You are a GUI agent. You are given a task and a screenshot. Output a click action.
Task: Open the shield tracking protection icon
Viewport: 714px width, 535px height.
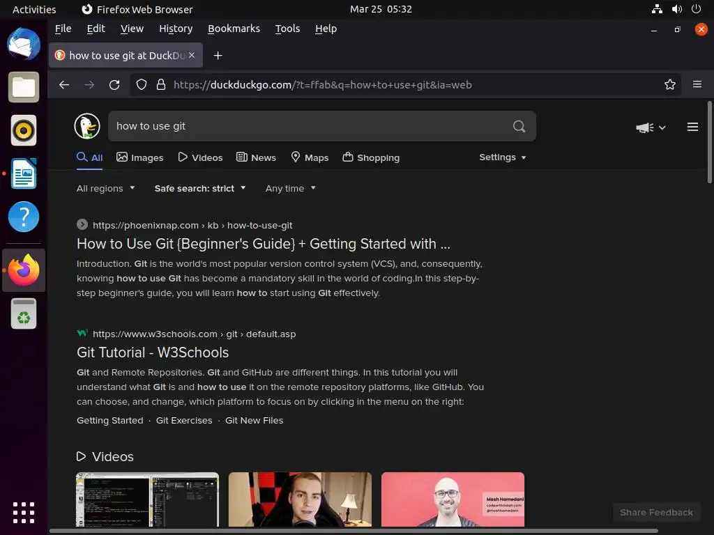[x=142, y=84]
